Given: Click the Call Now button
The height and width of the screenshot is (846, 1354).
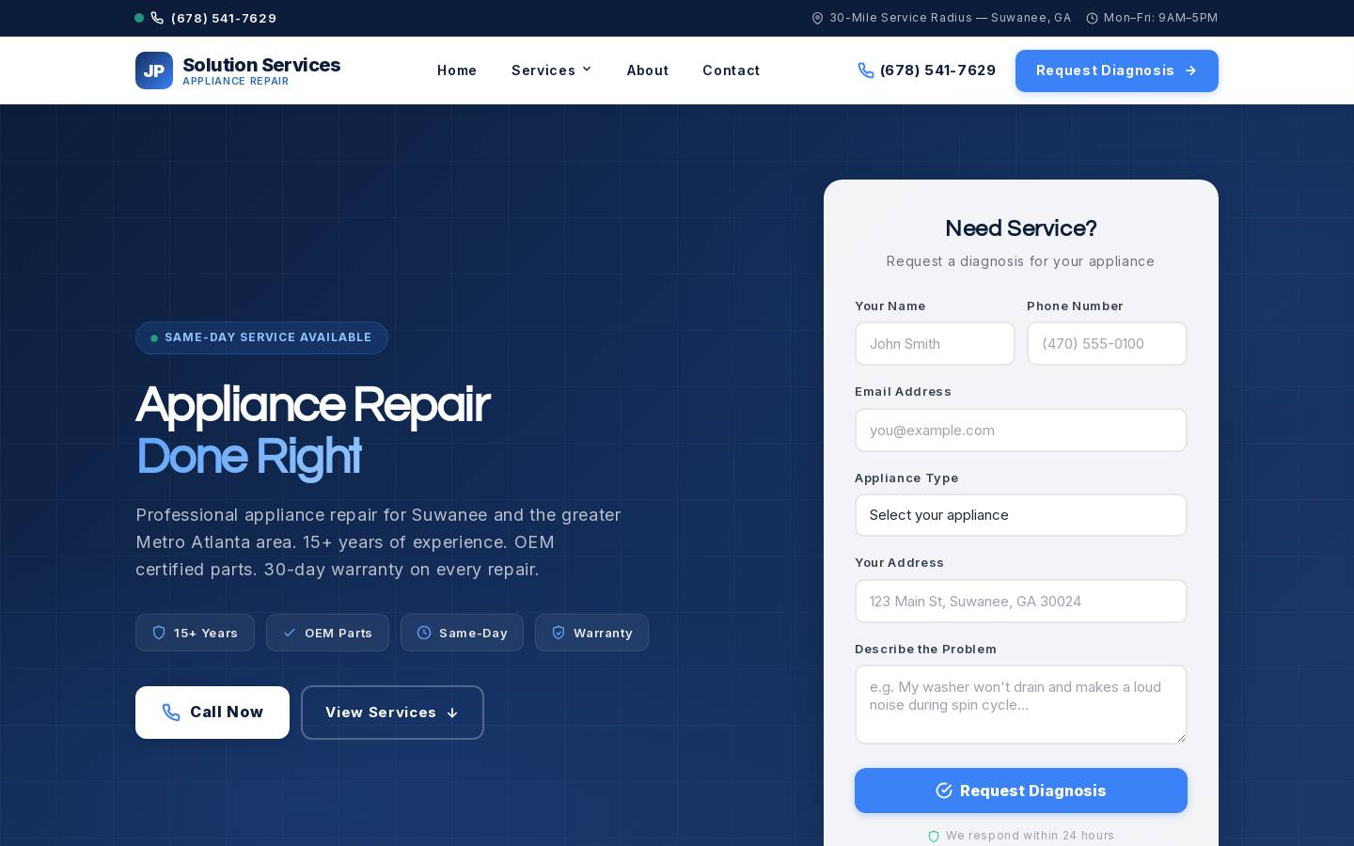Looking at the screenshot, I should [x=213, y=713].
